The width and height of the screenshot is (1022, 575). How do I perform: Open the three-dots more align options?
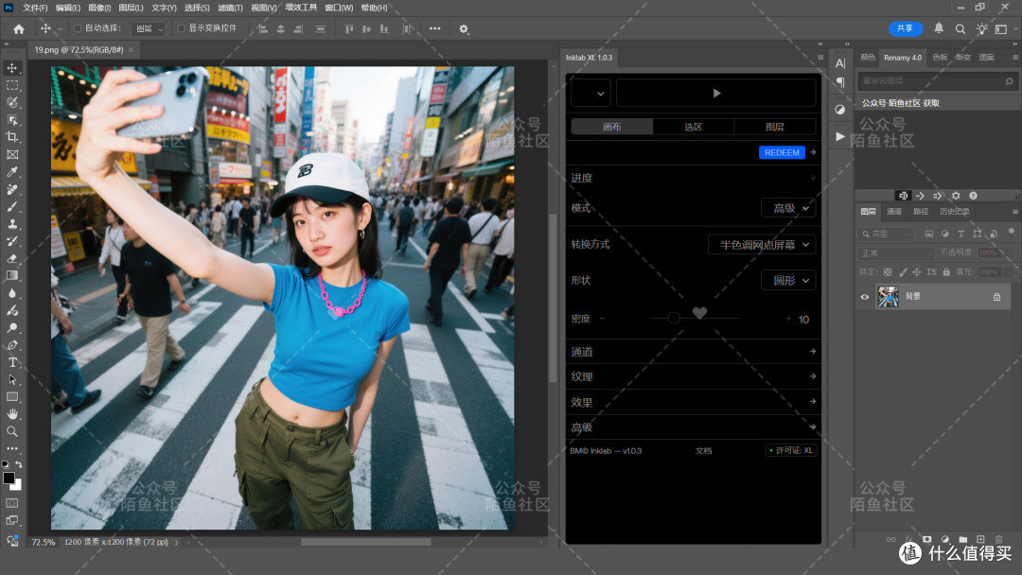[x=434, y=28]
